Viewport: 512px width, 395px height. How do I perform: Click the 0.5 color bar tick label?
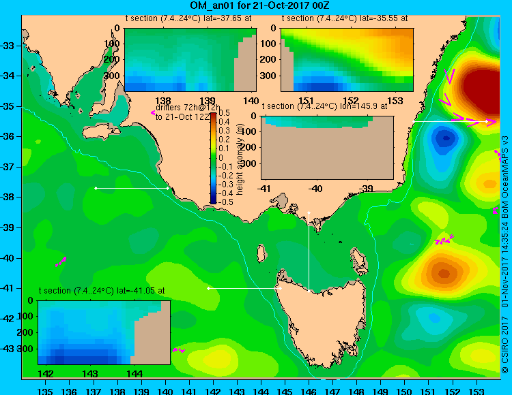click(x=224, y=112)
